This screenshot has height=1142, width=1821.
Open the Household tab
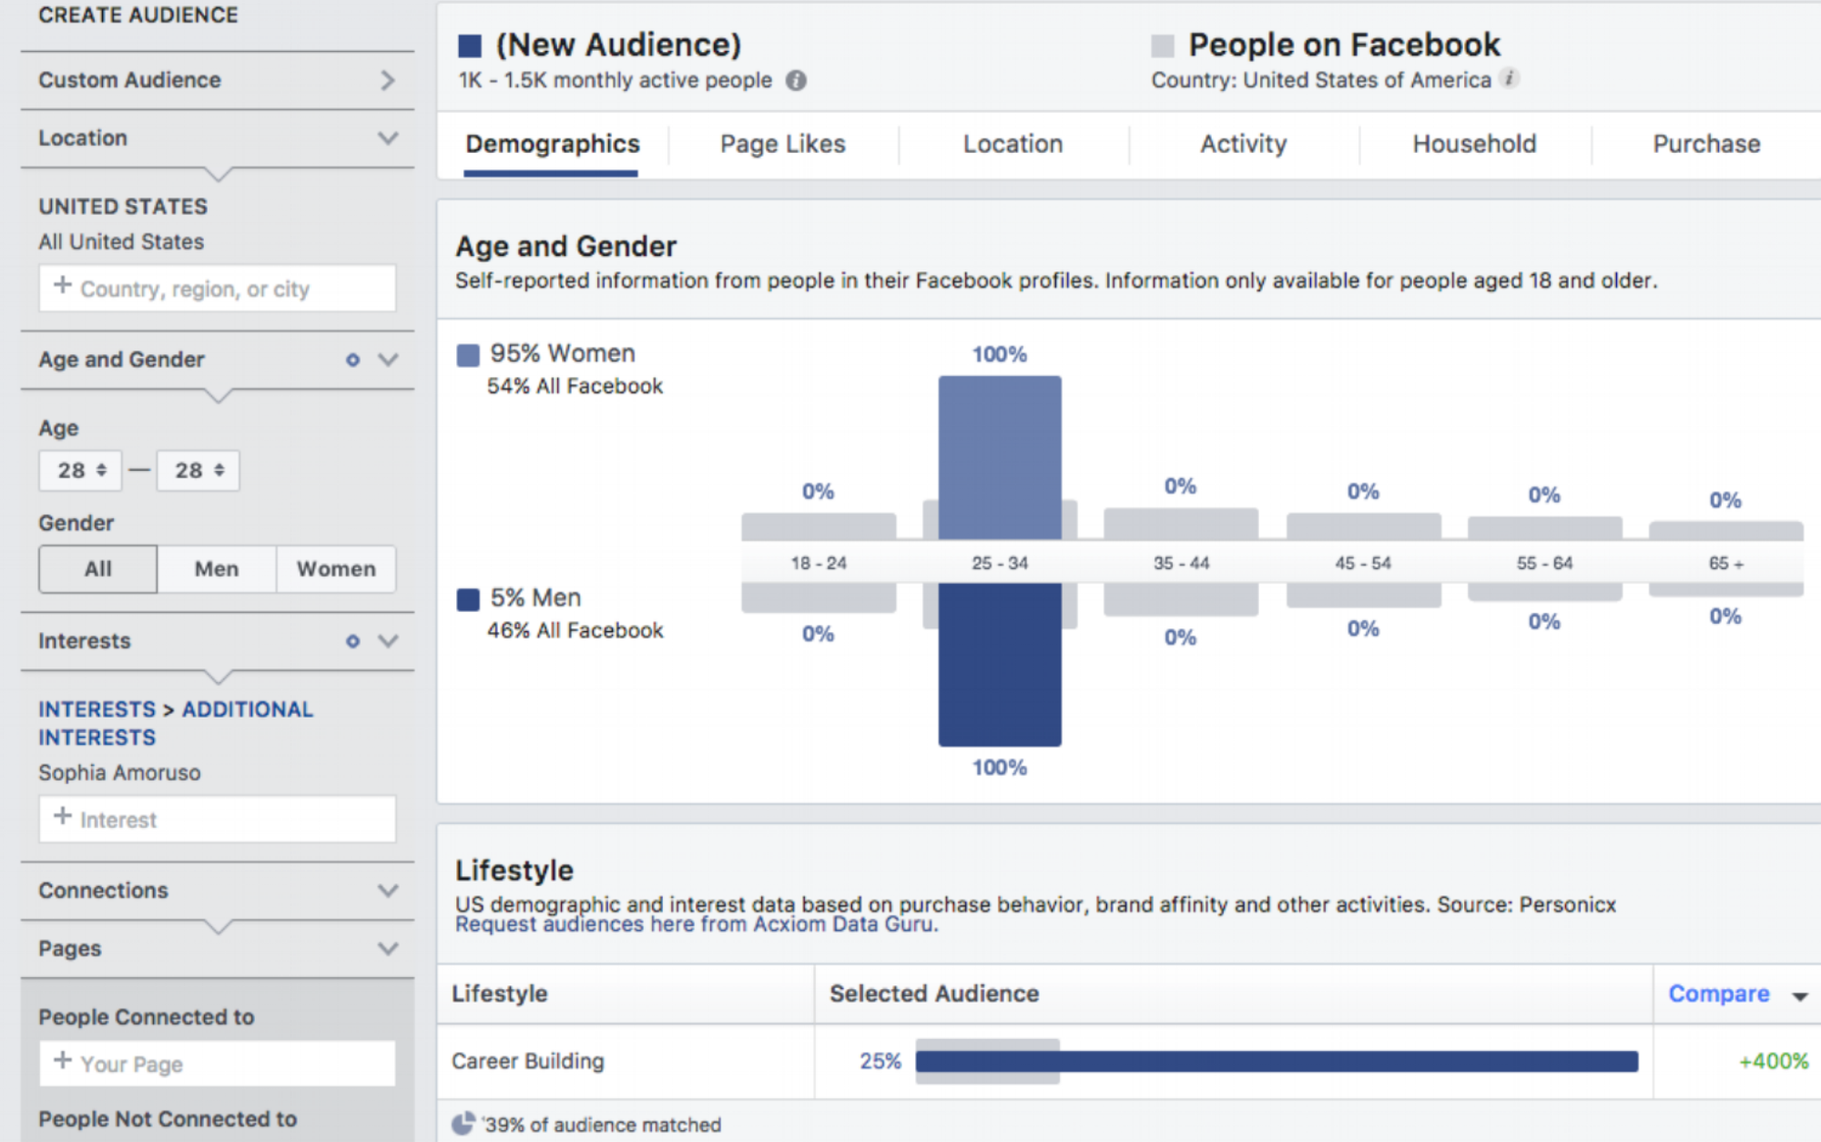1474,144
